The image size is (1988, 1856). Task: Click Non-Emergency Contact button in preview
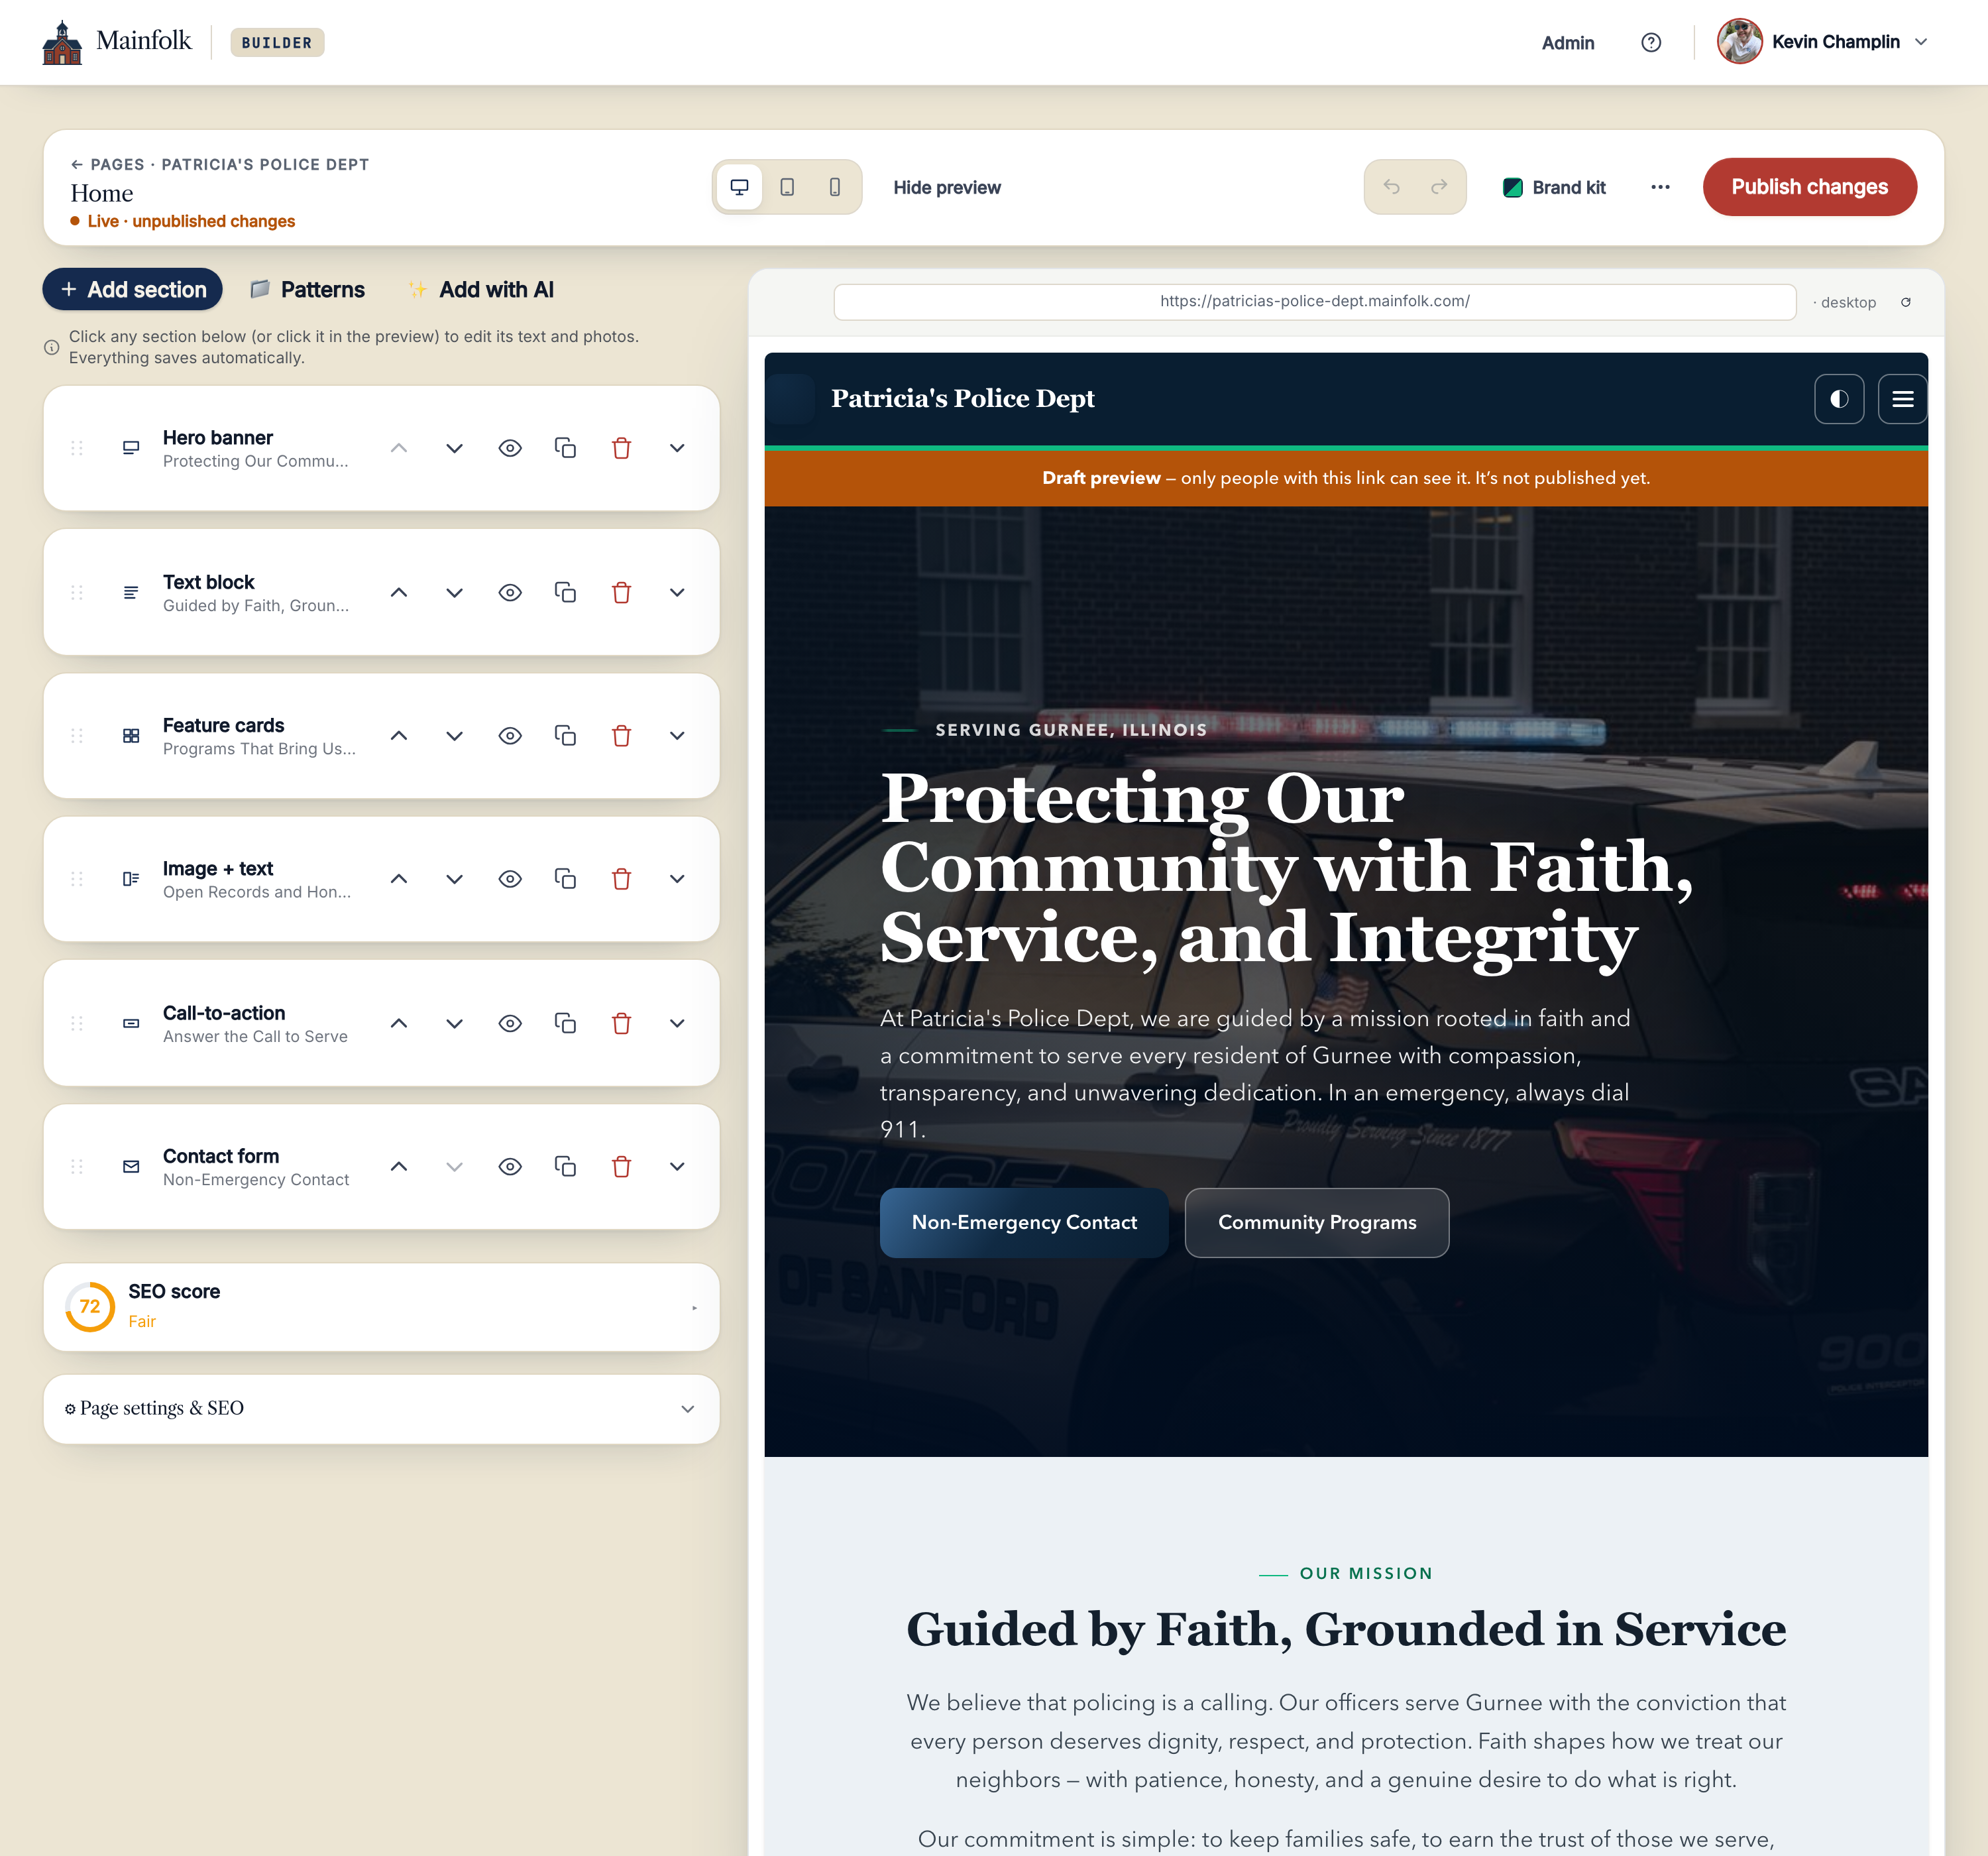1023,1223
